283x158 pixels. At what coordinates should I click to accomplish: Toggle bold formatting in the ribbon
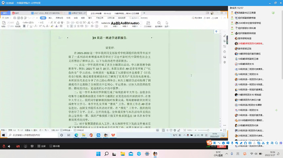24,26
